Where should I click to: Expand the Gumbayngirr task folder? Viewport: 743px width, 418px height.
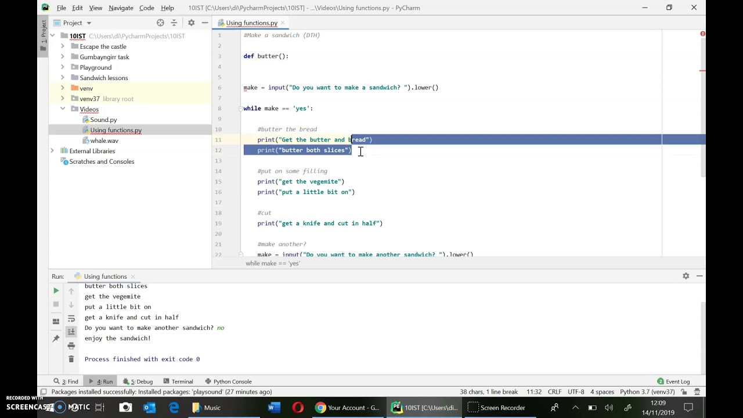[x=63, y=57]
